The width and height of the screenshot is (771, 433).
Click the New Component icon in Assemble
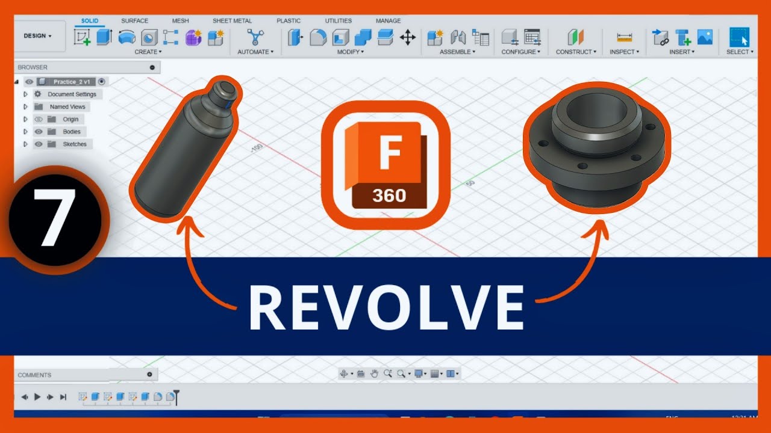pos(435,38)
